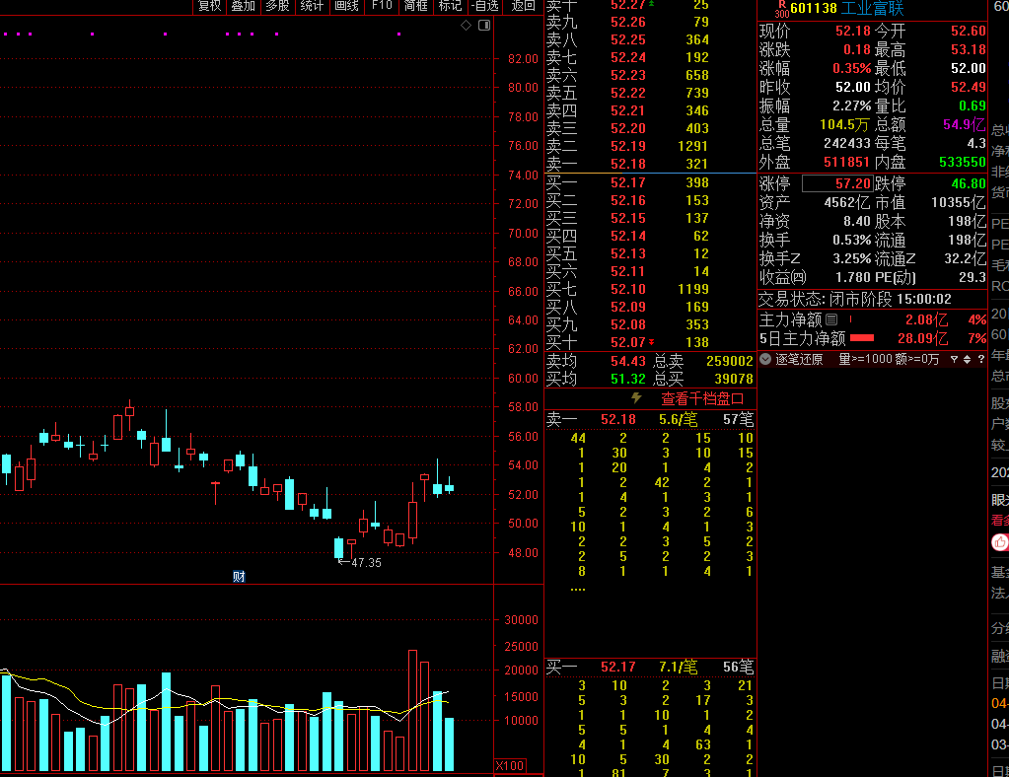Open the 财 financial marker on chart
Screen dimensions: 1009x777
pos(239,576)
